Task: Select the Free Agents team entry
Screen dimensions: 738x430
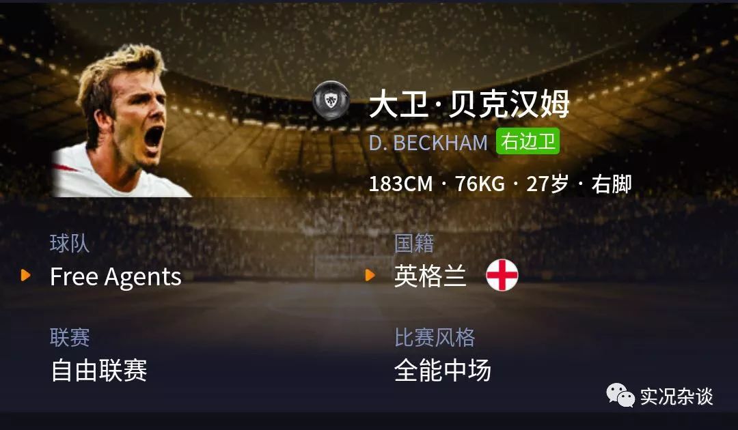Action: point(115,276)
